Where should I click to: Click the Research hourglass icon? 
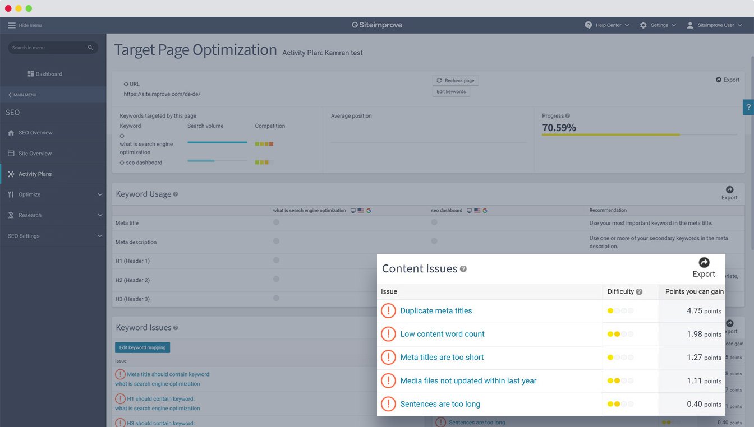pos(11,215)
